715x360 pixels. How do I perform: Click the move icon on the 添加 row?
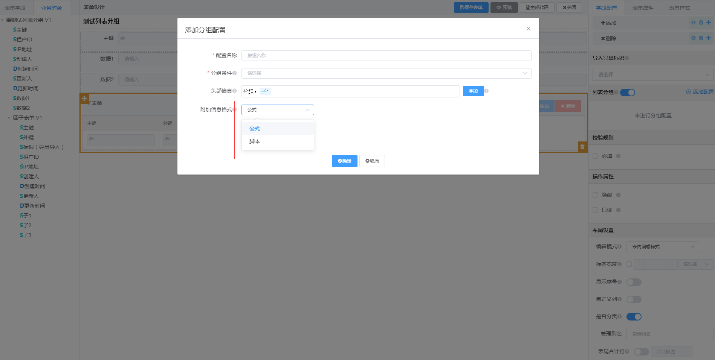point(709,23)
